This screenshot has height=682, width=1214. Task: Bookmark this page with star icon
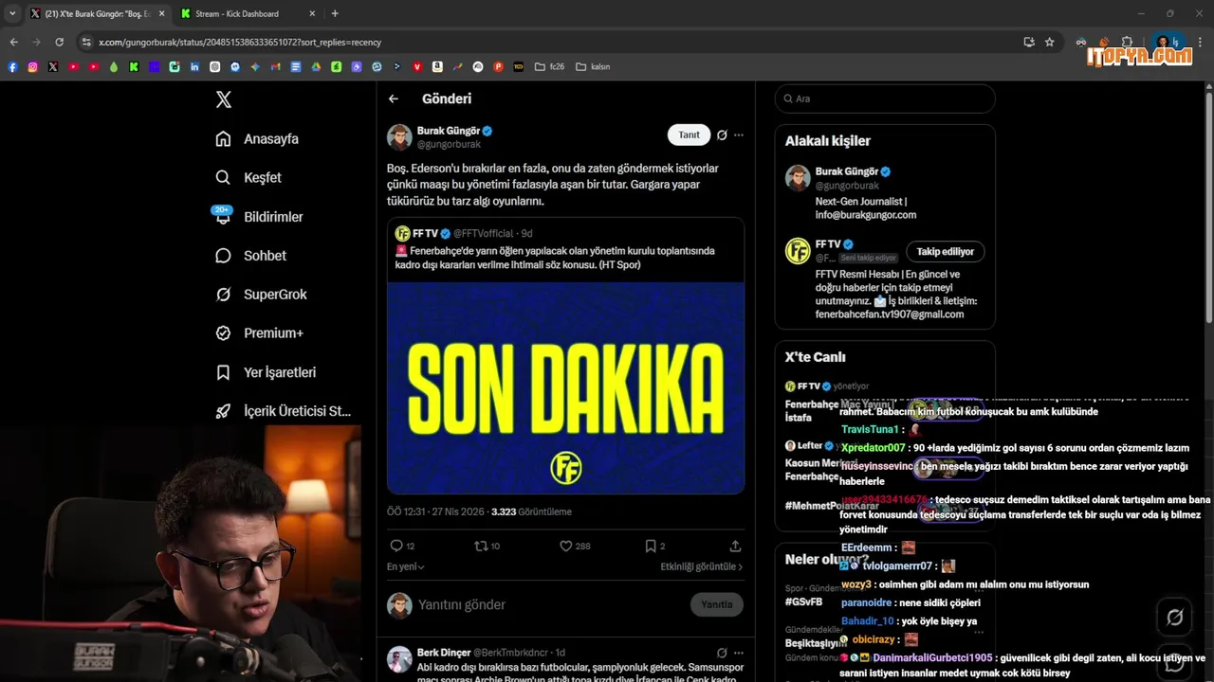point(1050,42)
